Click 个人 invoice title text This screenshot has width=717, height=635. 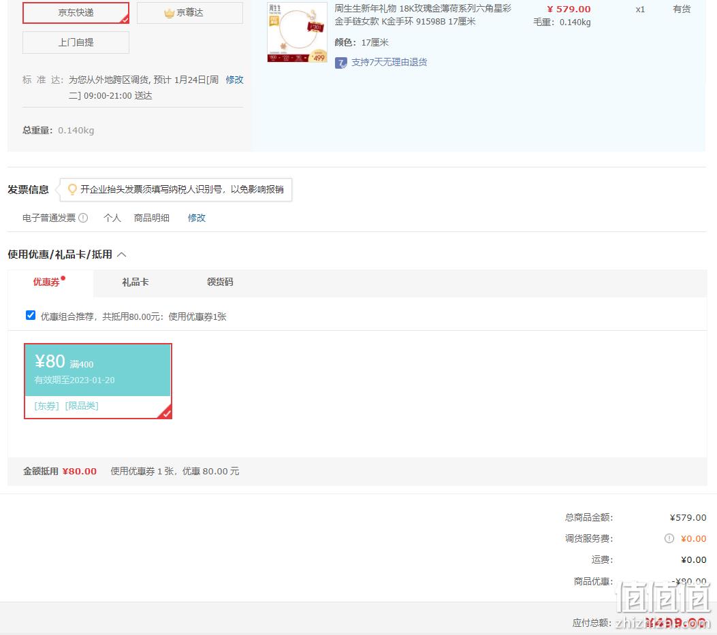pos(112,218)
